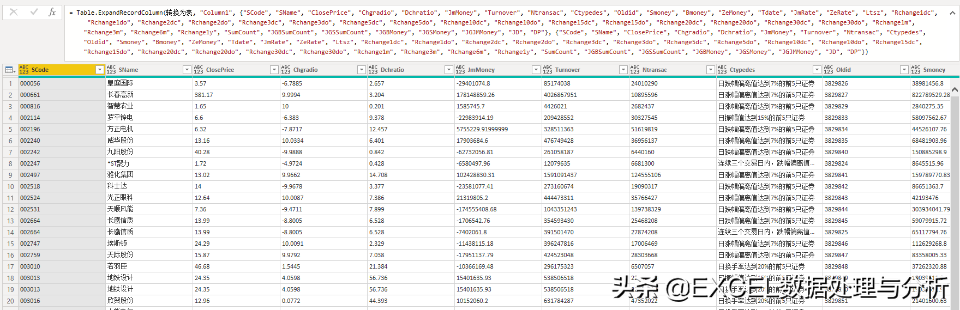The image size is (960, 310).
Task: Change data type icon of Ntransac column
Action: (635, 70)
